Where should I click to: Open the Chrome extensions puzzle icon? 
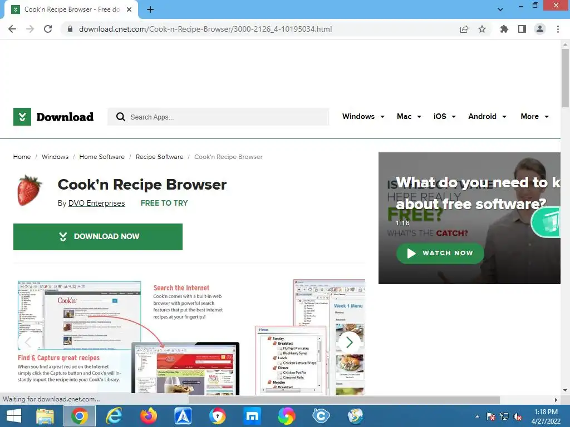504,29
